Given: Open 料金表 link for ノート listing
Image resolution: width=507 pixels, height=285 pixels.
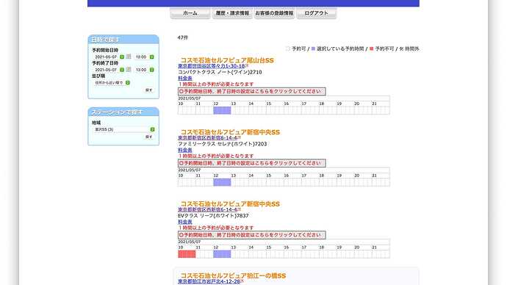Looking at the screenshot, I should tap(185, 78).
